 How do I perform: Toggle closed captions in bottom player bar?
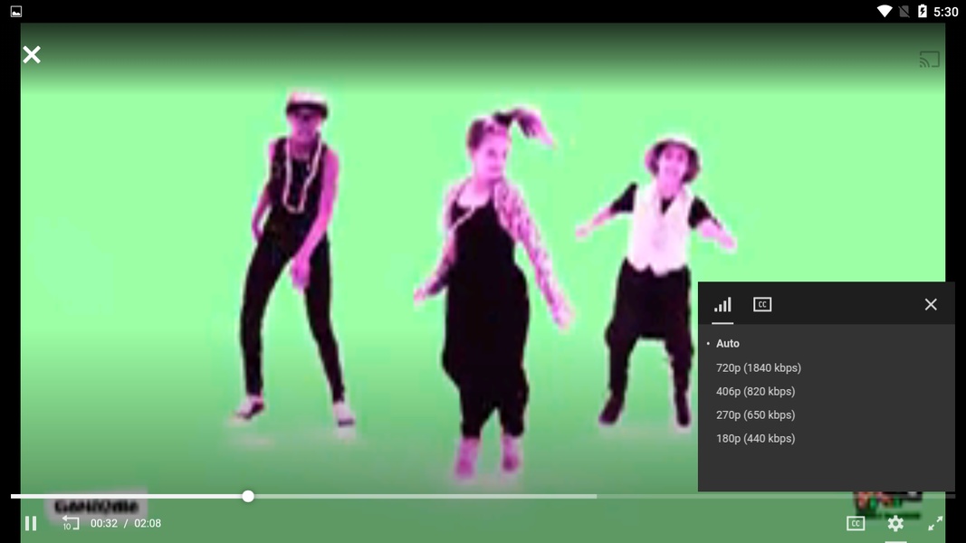point(856,523)
